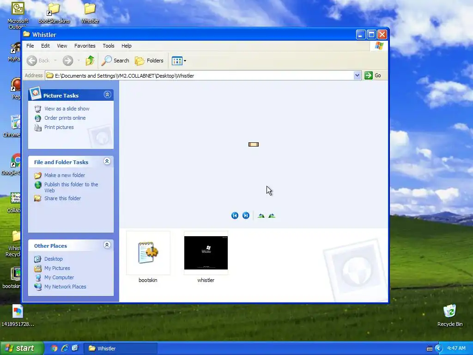The height and width of the screenshot is (355, 473).
Task: Launch Outlook Express from Quick Launch
Action: (75, 349)
